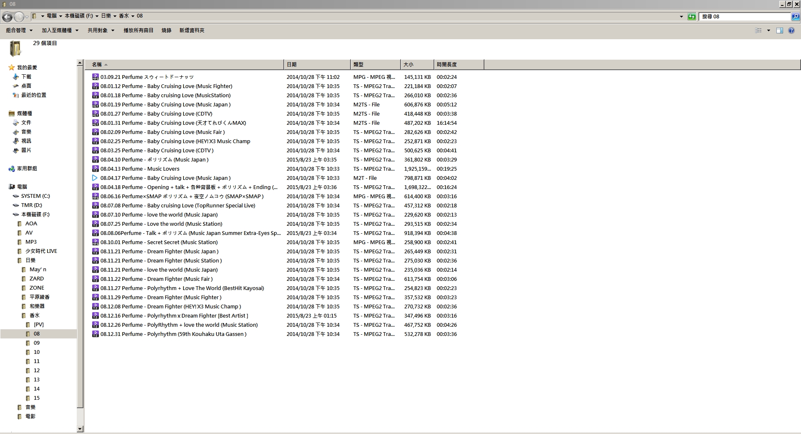Expand breadcrumb arrow after 香水

(x=133, y=16)
